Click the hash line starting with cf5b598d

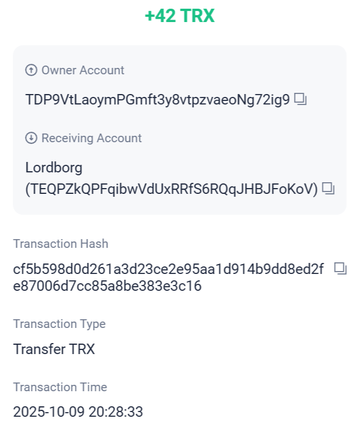click(x=169, y=269)
